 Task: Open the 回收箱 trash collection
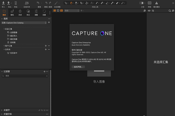tap(11, 42)
